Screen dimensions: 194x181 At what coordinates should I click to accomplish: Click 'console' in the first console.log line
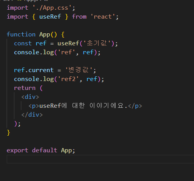(x=27, y=52)
